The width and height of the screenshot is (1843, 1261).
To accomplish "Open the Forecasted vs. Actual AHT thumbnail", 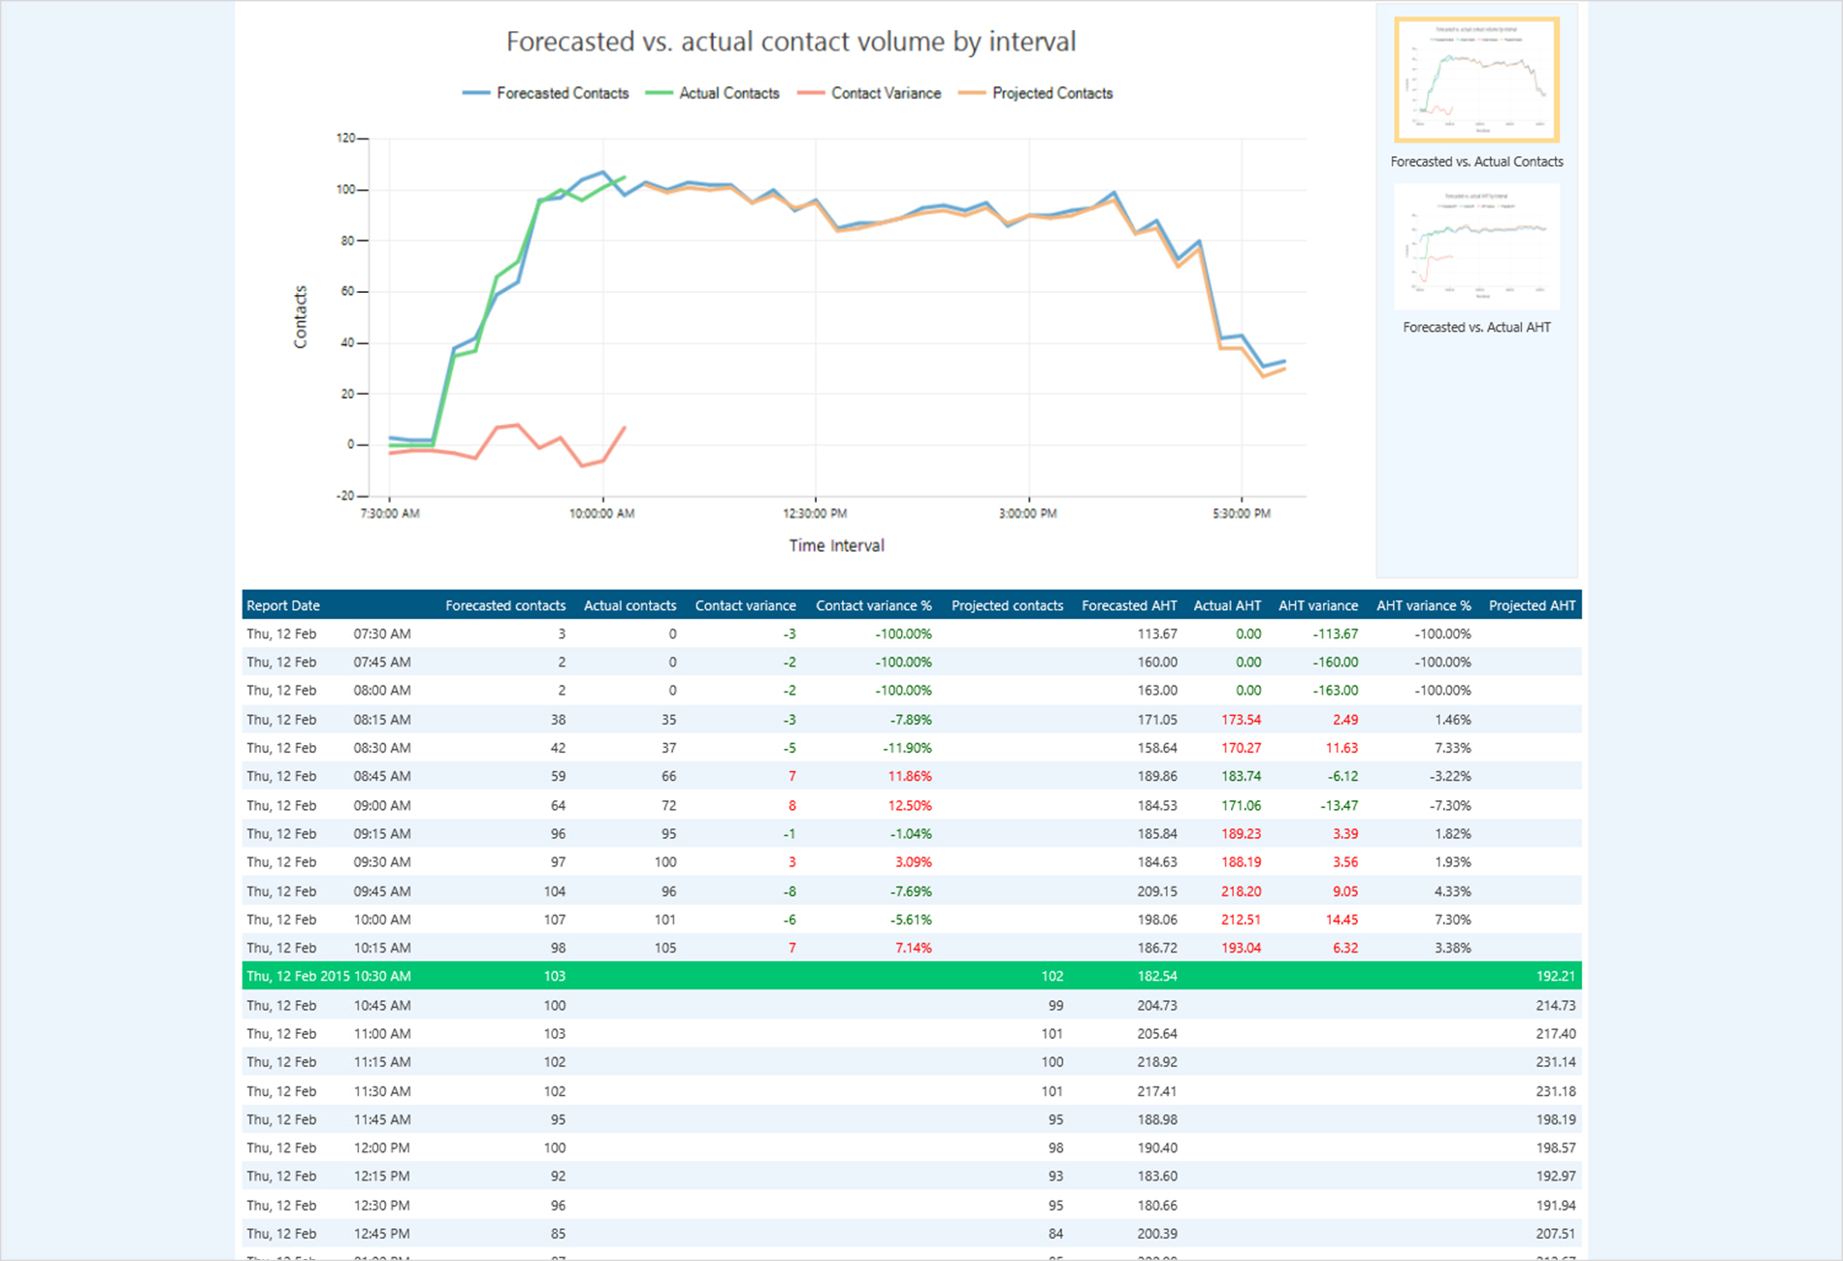I will click(x=1476, y=245).
